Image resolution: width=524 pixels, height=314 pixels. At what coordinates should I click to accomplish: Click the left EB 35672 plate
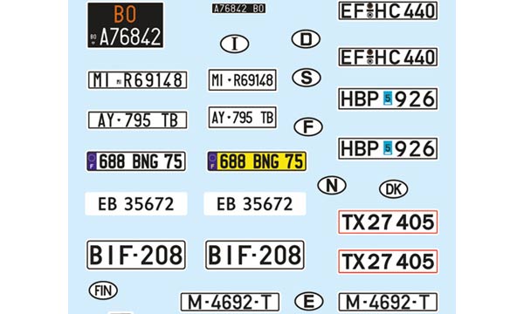[x=136, y=203]
